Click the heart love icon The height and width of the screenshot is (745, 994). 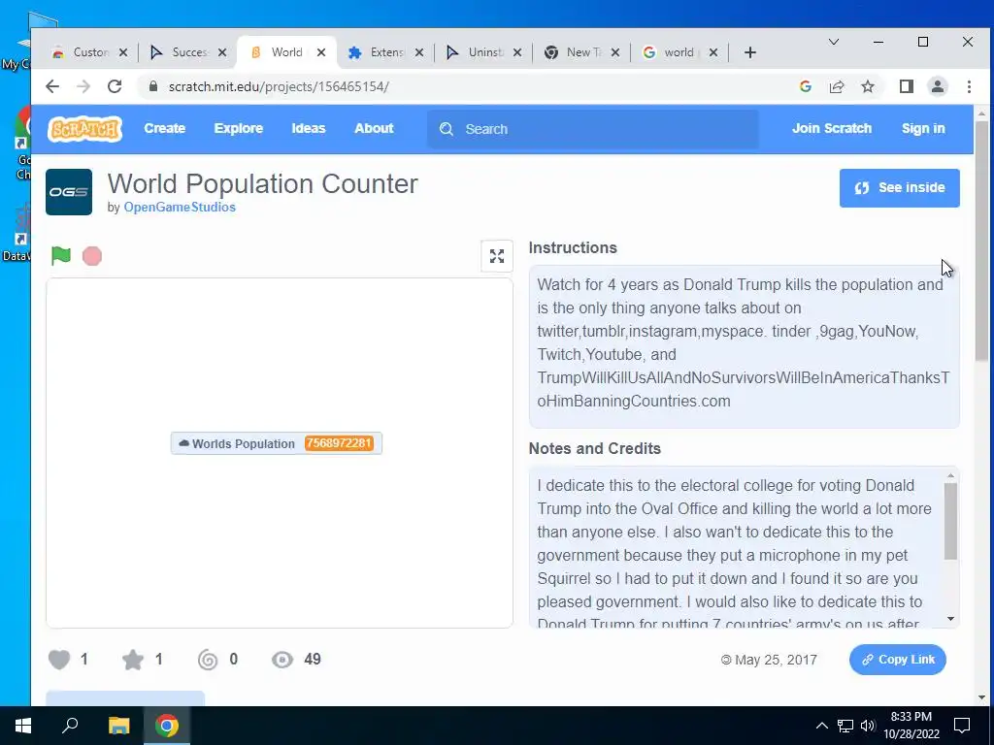tap(59, 660)
